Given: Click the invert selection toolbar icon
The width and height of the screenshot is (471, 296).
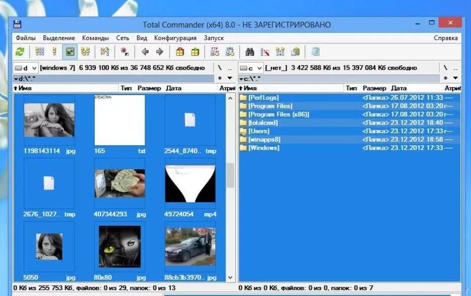Looking at the screenshot, I should click(105, 52).
